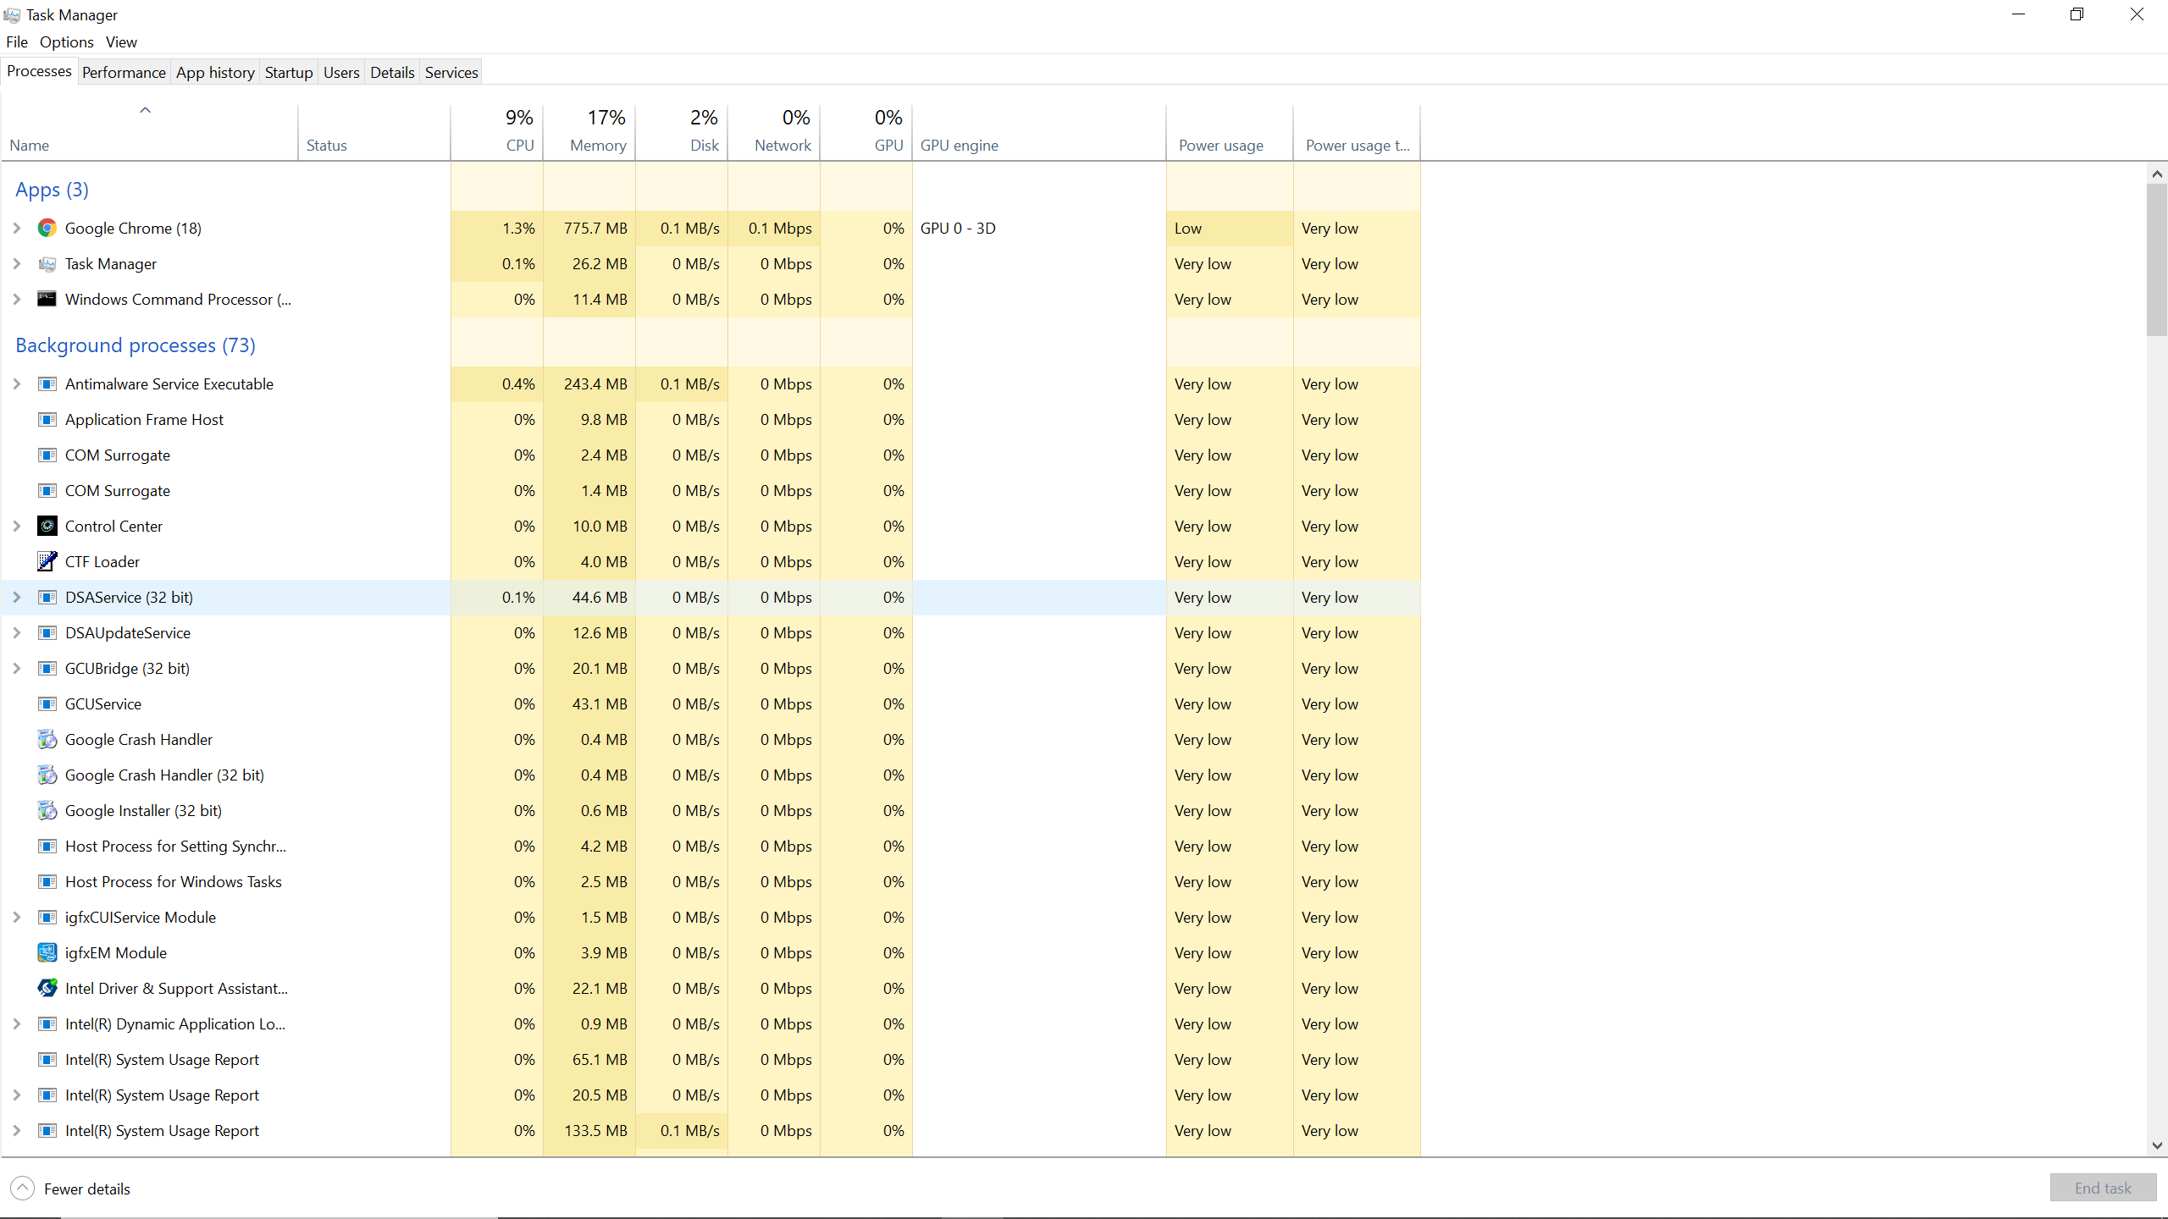Expand the DSAService (32 bit) row
This screenshot has height=1219, width=2168.
pos(16,597)
